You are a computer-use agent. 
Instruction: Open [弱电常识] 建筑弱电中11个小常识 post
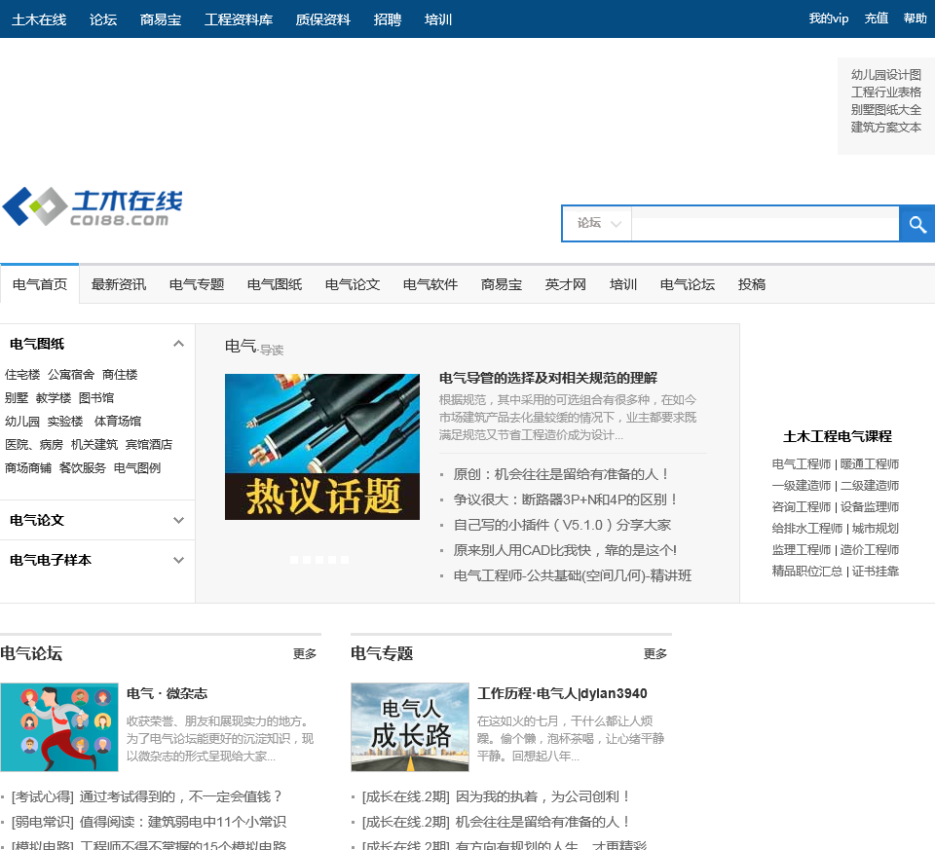click(x=148, y=822)
